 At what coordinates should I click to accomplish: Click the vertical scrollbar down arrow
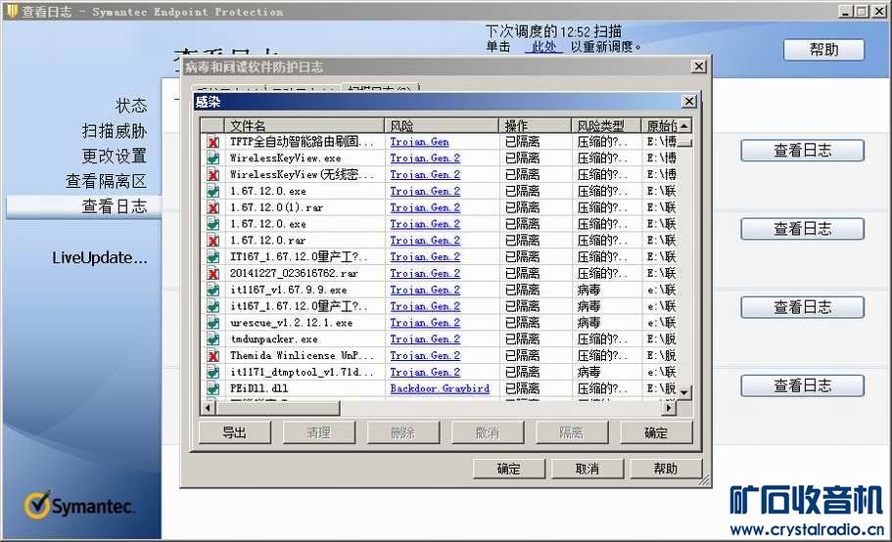tap(684, 392)
